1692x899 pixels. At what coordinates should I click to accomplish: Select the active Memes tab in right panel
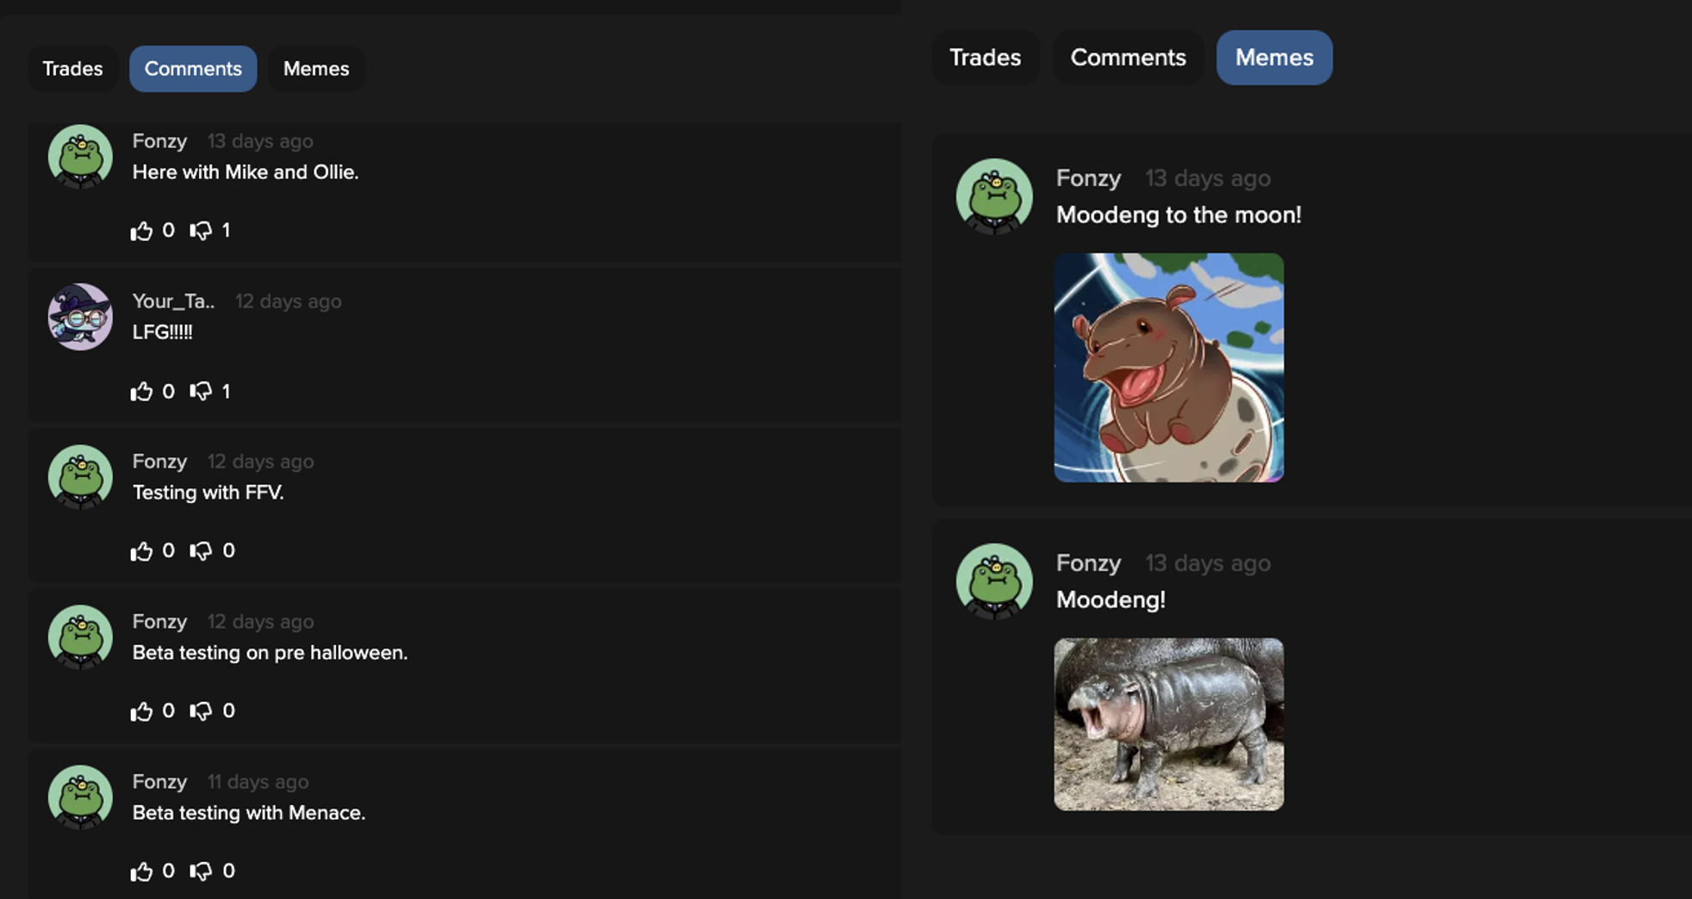pyautogui.click(x=1274, y=58)
